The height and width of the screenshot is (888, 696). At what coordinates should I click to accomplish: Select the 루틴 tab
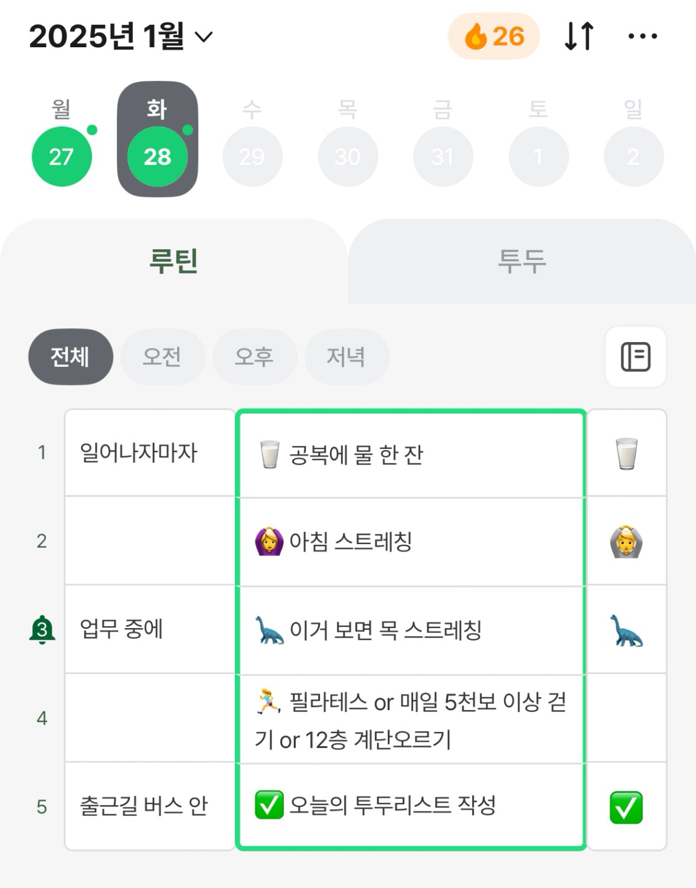click(x=173, y=261)
